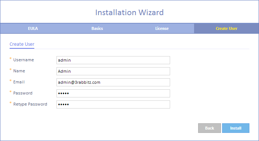The width and height of the screenshot is (259, 141).
Task: Click the Retype Password field label
Action: pyautogui.click(x=30, y=104)
